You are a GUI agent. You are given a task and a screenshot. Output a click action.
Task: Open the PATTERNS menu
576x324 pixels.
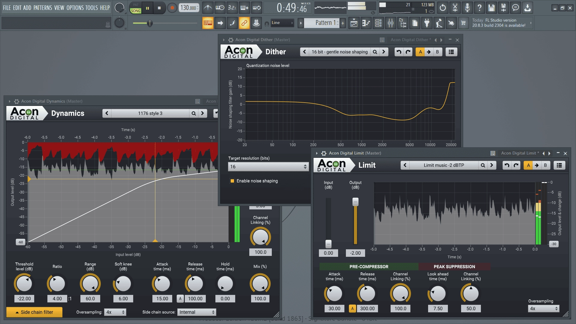click(x=43, y=8)
